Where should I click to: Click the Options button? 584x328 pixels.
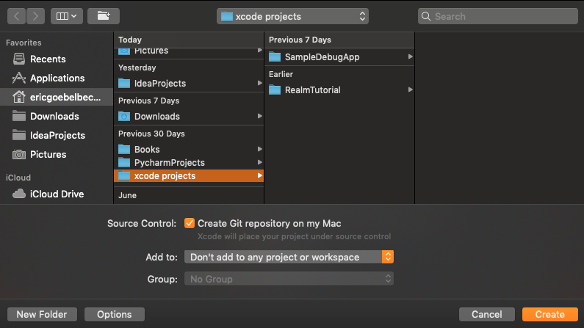115,314
